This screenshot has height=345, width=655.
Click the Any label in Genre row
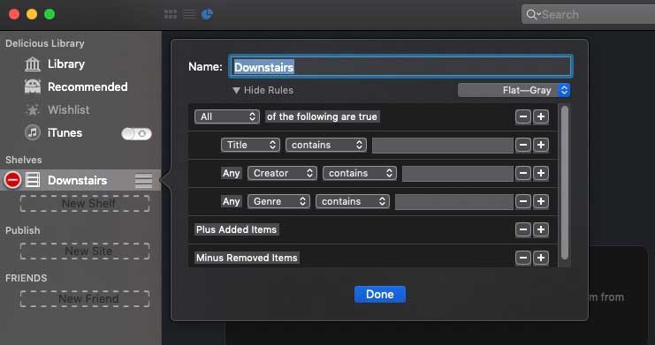pos(231,201)
